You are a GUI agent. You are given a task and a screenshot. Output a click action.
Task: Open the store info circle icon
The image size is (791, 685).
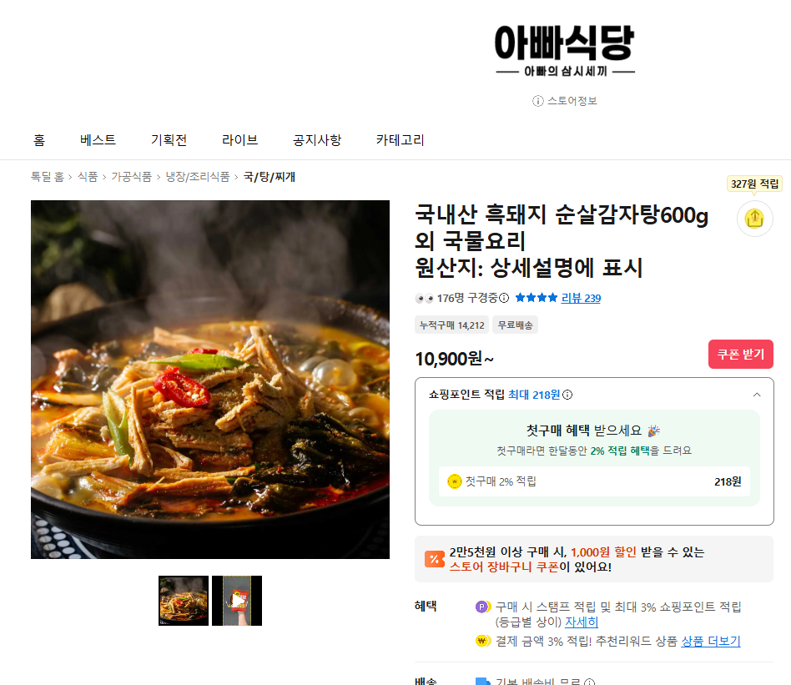[x=537, y=101]
